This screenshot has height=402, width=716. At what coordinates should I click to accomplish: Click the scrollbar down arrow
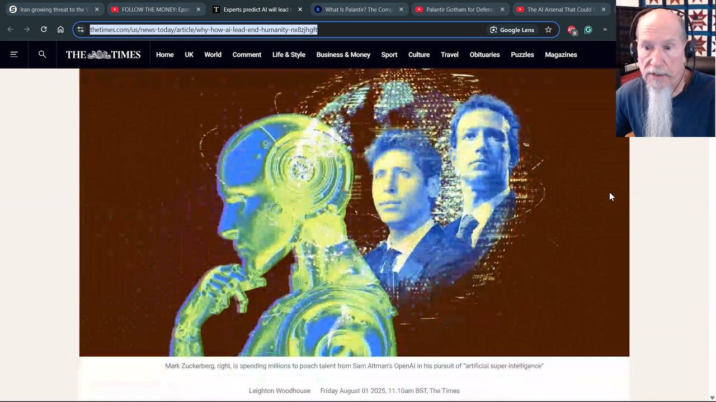(x=712, y=398)
